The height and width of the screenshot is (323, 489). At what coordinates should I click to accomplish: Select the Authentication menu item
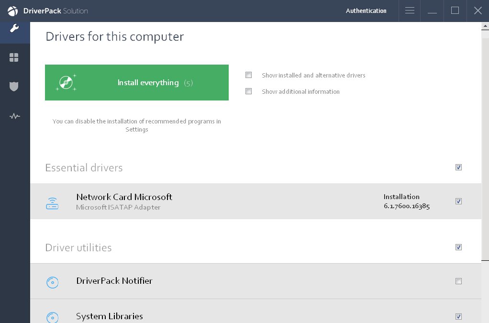(366, 11)
